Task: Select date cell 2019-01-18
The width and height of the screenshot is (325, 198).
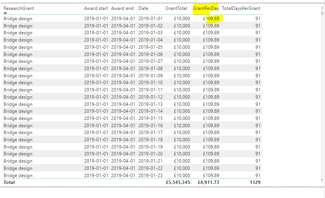Action: tap(150, 139)
